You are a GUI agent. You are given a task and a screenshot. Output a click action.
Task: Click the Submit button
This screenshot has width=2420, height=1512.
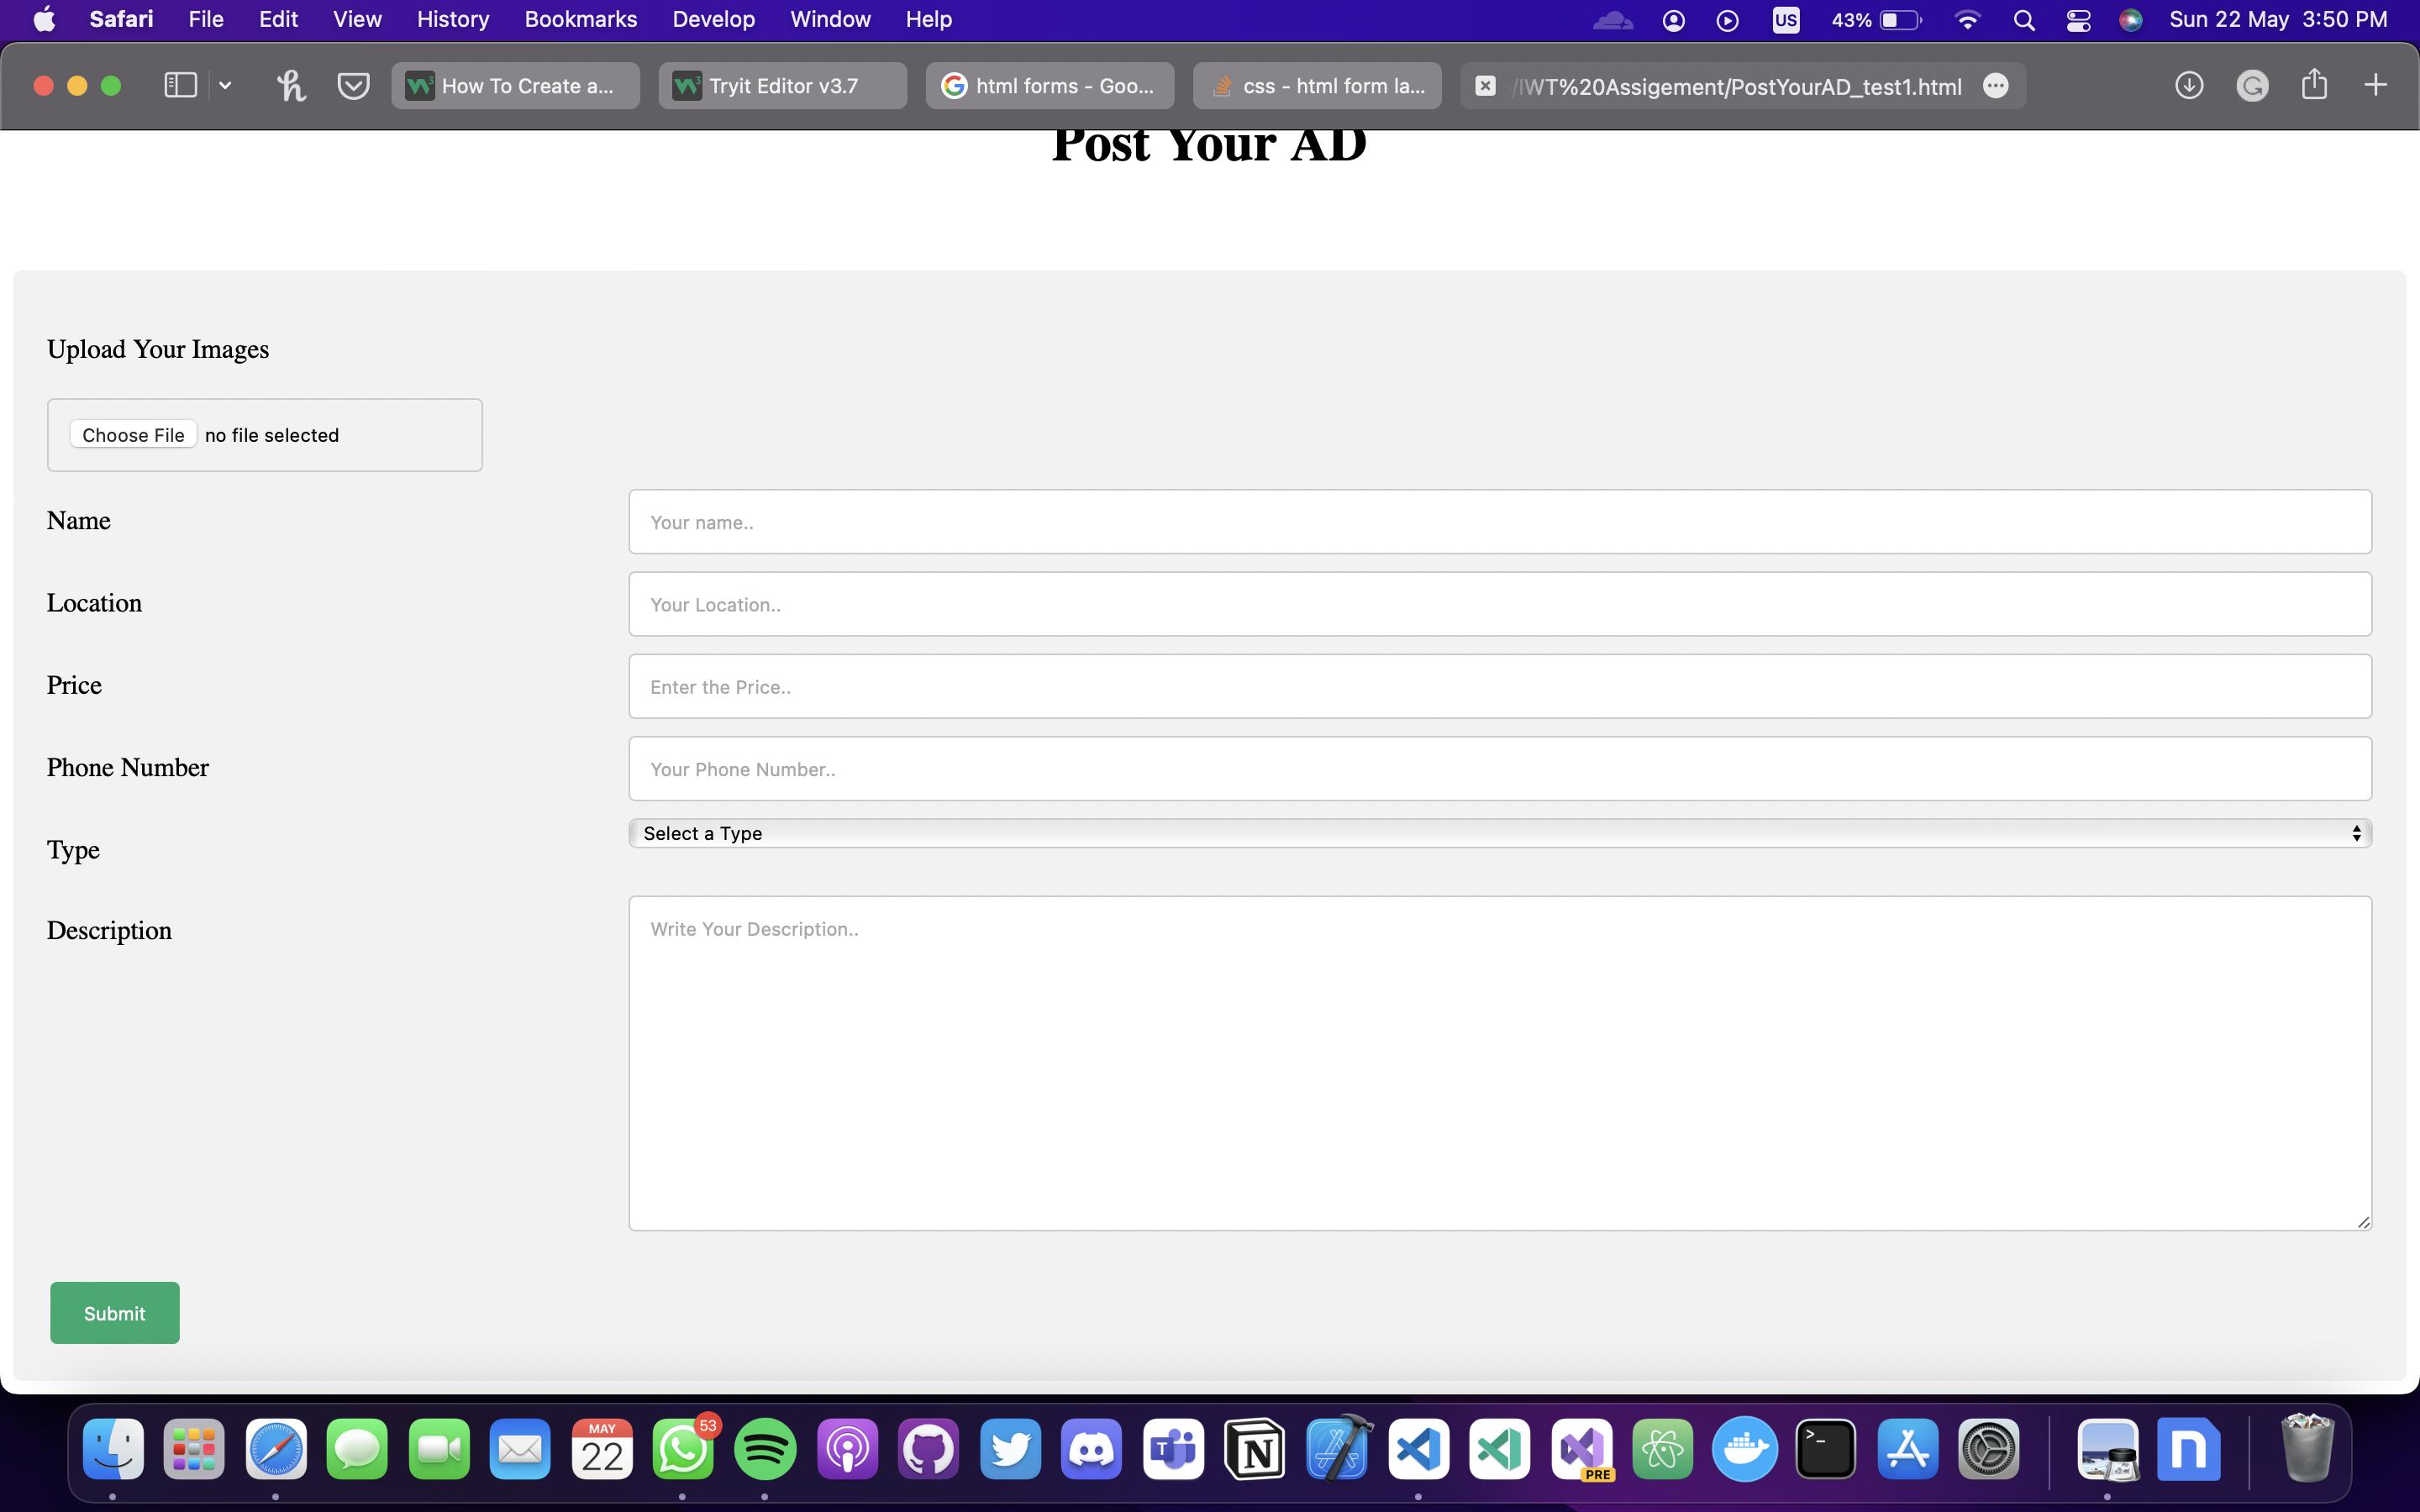click(113, 1314)
